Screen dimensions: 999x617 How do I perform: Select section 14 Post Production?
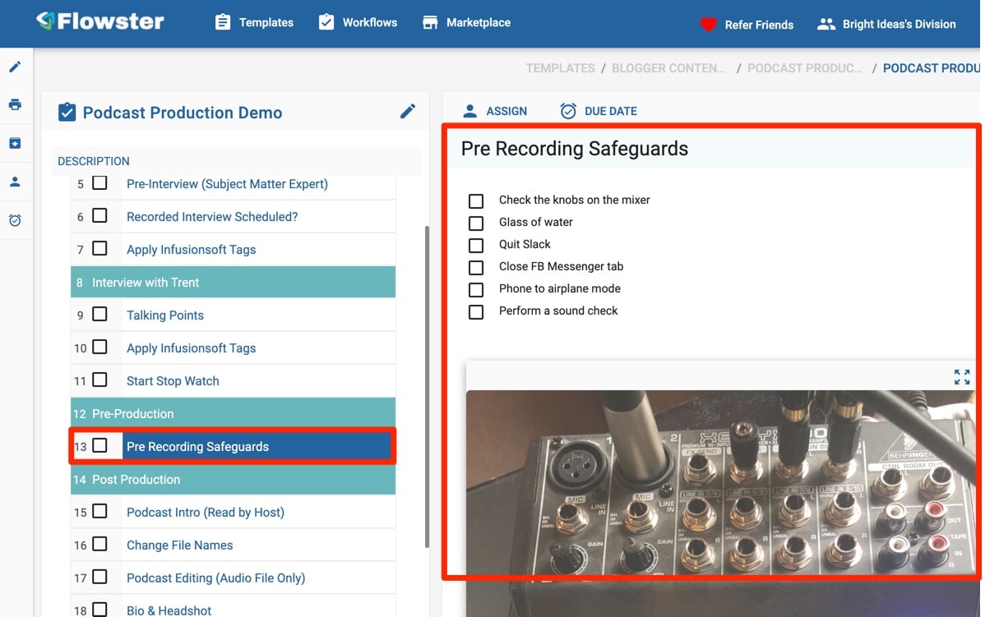click(234, 480)
